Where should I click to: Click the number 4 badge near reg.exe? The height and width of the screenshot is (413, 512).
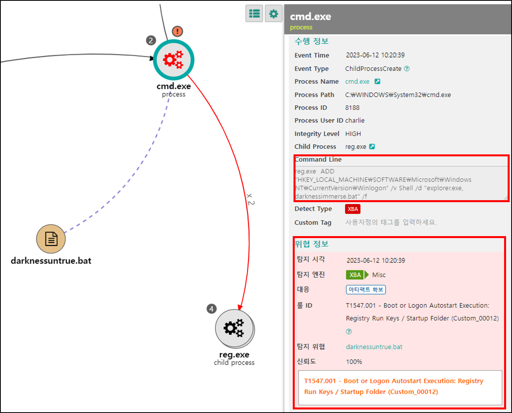coord(212,308)
